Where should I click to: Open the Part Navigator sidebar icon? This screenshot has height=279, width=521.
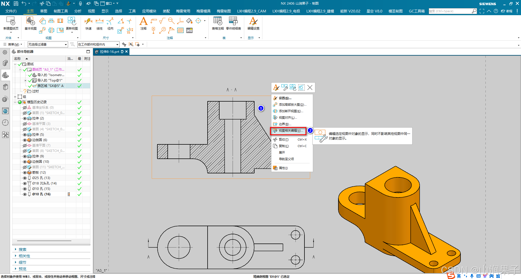click(5, 75)
